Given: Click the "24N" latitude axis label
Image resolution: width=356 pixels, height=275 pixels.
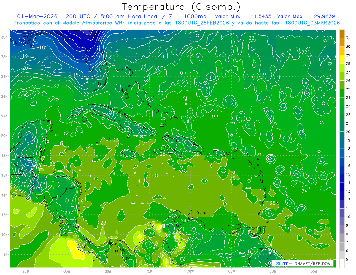Looking at the screenshot, I should tap(4, 96).
